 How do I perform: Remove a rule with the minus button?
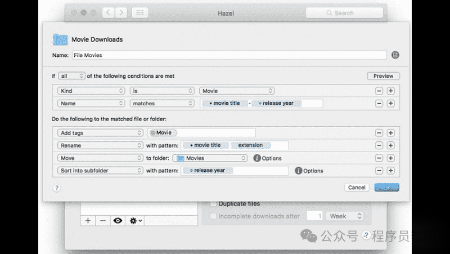tap(103, 221)
